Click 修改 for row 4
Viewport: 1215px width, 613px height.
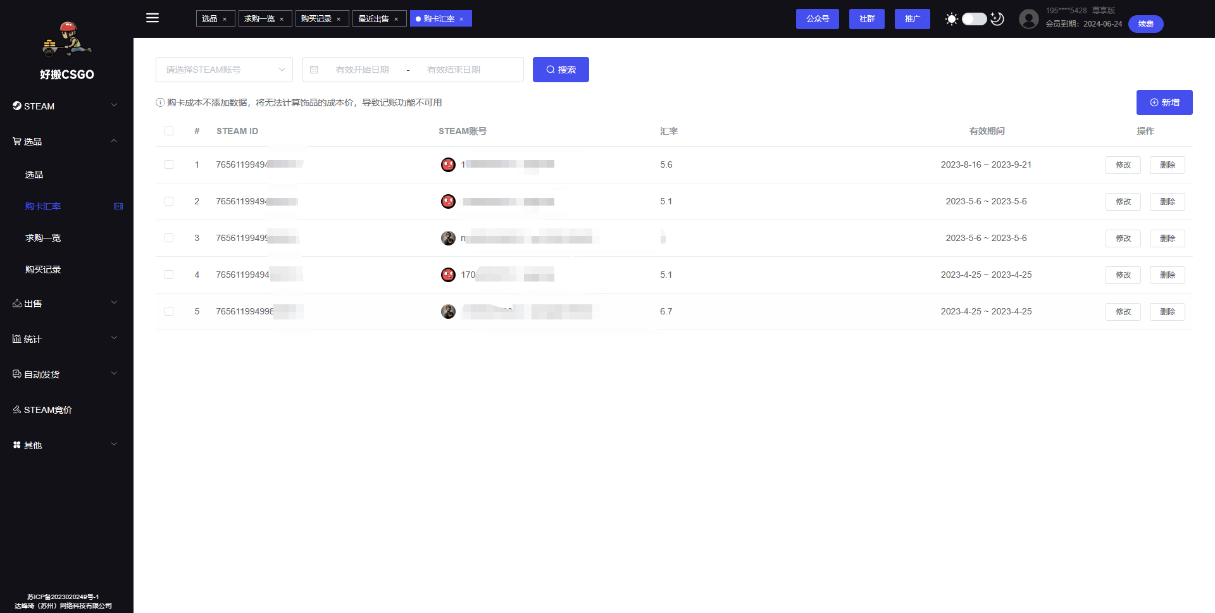pos(1123,275)
